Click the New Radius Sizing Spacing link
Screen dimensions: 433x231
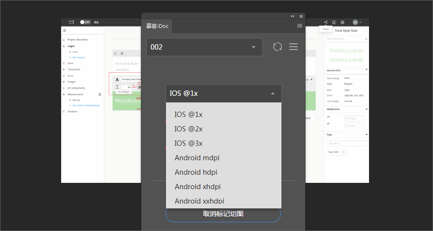(x=86, y=105)
